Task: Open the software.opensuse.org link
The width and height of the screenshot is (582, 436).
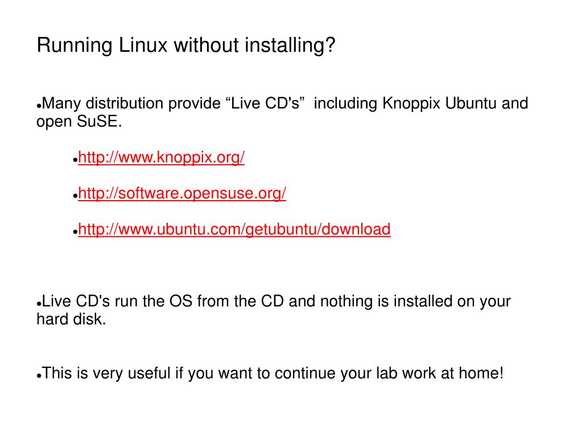Action: coord(182,193)
